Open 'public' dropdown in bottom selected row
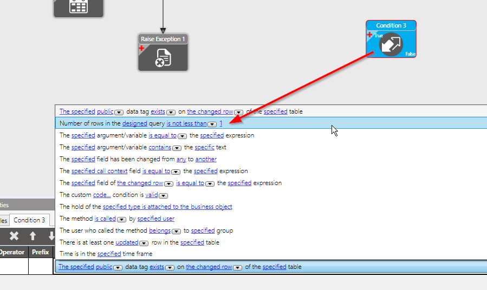Viewport: 487px width, 290px height. click(x=118, y=268)
